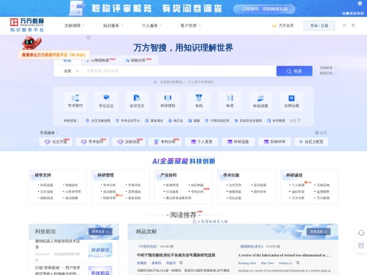Expand the 知识服务 navigation menu

pyautogui.click(x=113, y=25)
